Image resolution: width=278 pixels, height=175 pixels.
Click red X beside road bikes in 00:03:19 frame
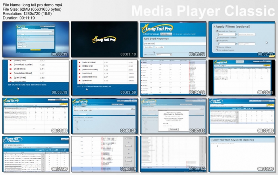11,69
